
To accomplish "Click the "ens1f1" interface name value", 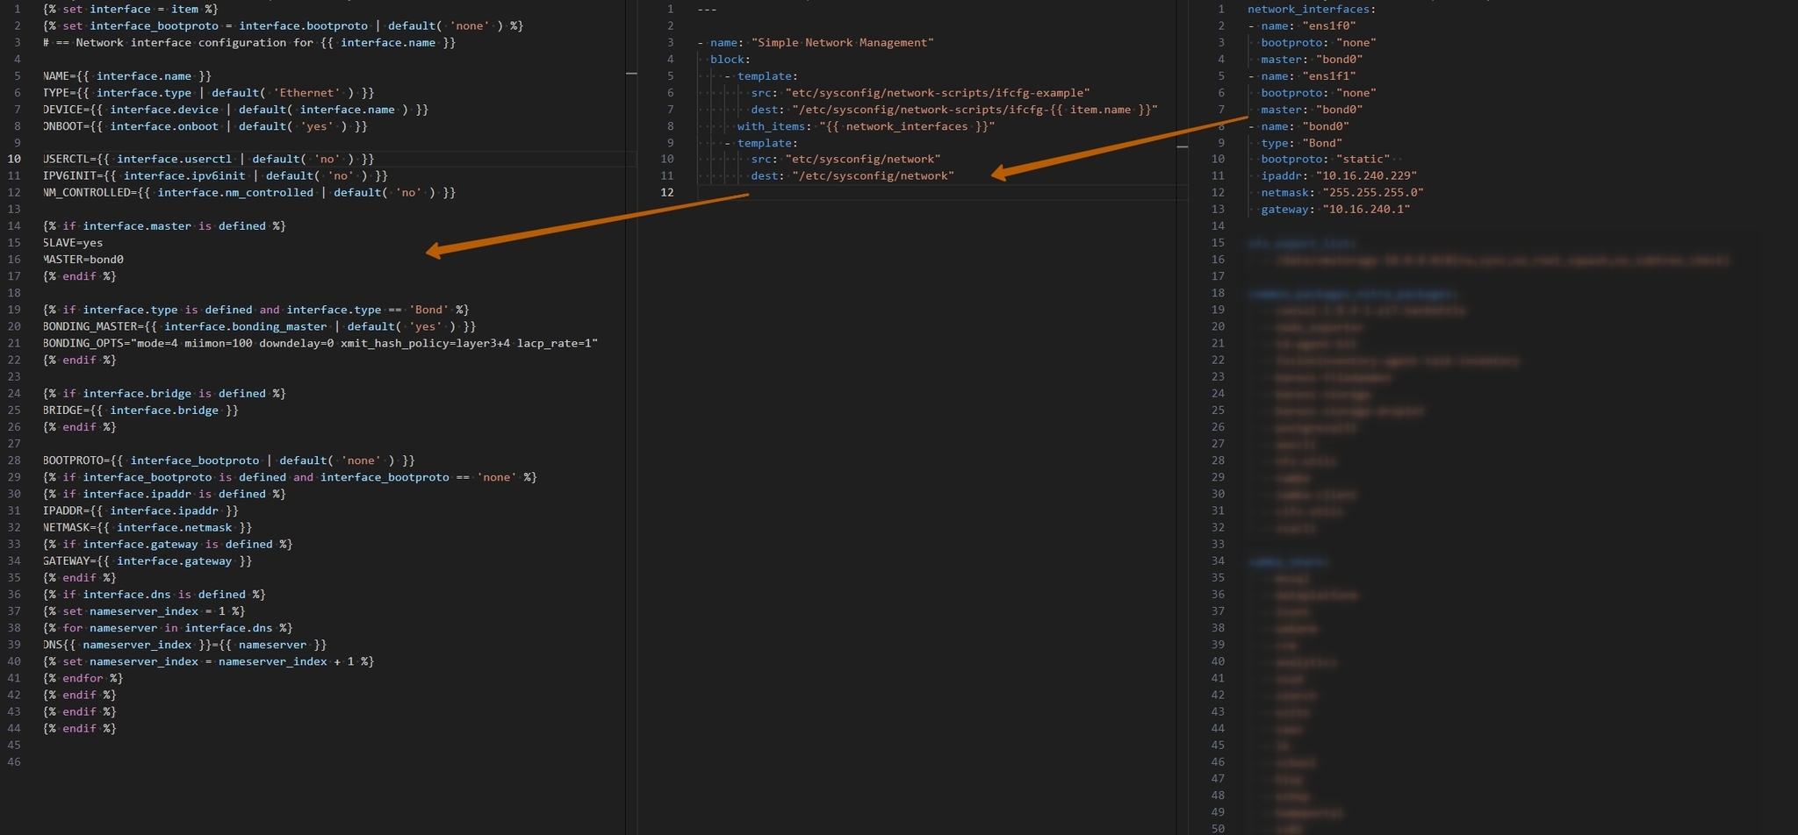I will pos(1328,76).
